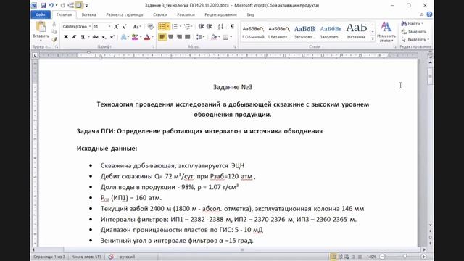This screenshot has width=464, height=261.
Task: Open the font name Calibri dropdown
Action: click(90, 27)
